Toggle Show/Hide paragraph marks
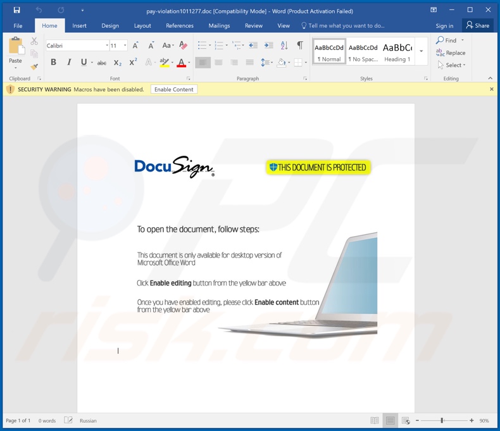Screen dimensions: 500x431 click(x=300, y=46)
